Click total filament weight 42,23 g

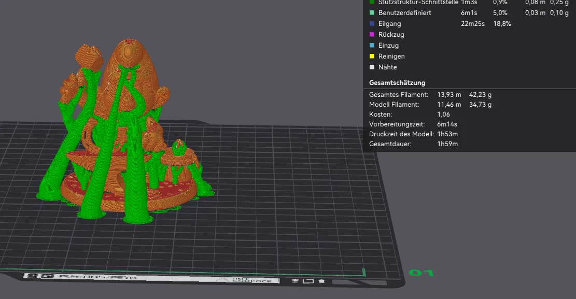click(x=480, y=95)
